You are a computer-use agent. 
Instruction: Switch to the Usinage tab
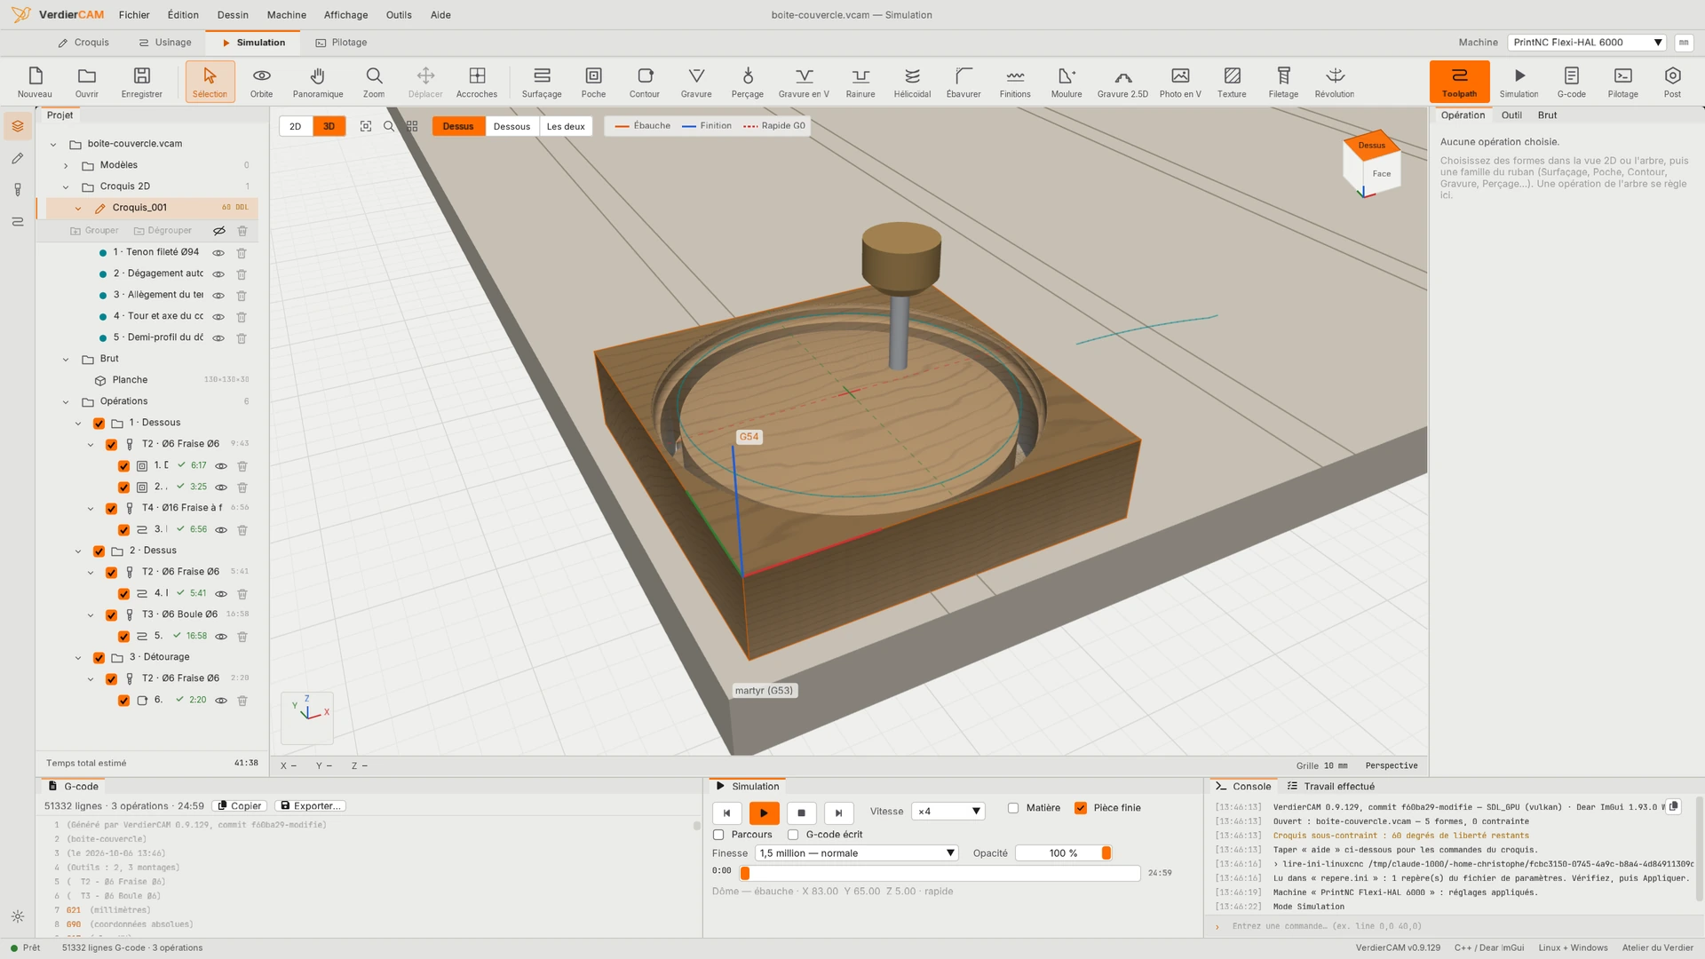pos(165,43)
